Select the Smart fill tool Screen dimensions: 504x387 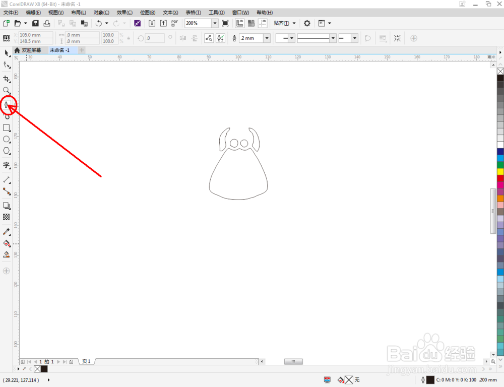tap(7, 254)
